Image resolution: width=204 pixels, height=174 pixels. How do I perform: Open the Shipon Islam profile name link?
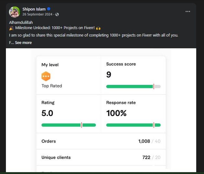click(34, 9)
